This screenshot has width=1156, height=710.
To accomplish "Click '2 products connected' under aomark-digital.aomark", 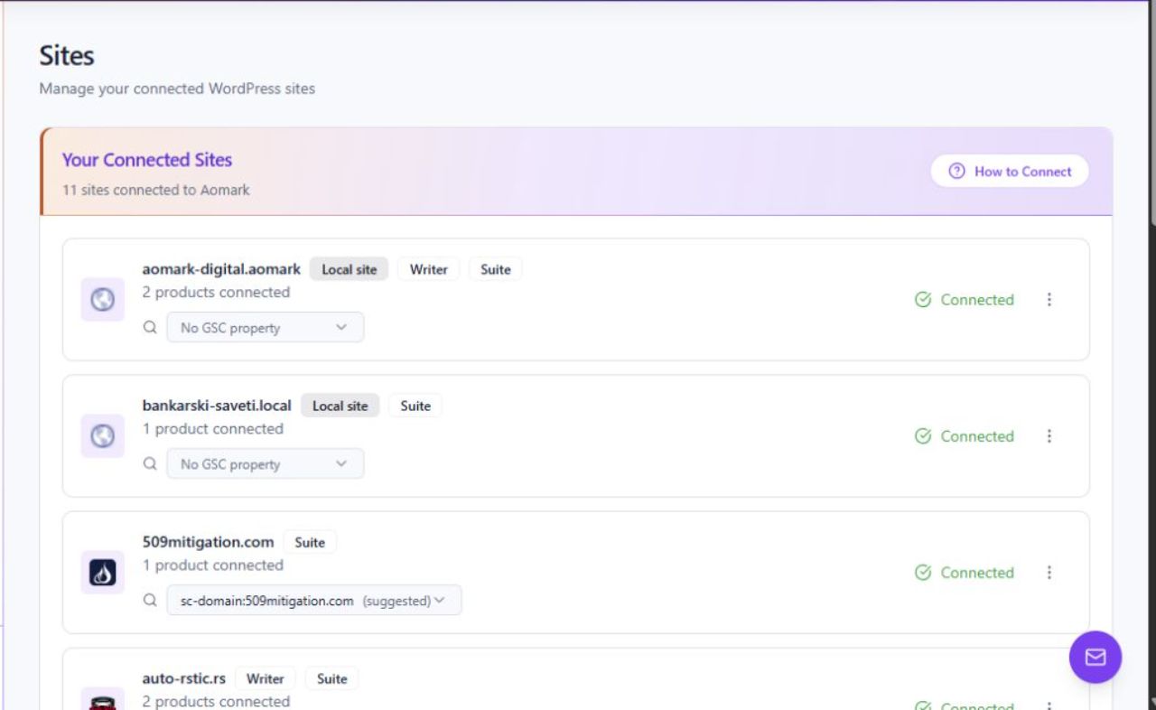I will click(x=216, y=292).
